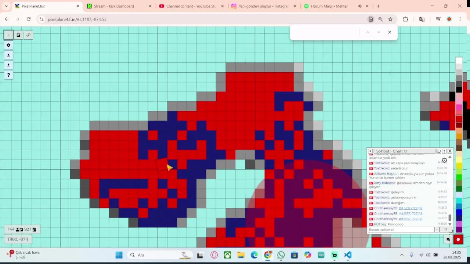Switch to Instagram Yeni gönderi tab
Viewport: 470px width, 264px height.
point(264,6)
